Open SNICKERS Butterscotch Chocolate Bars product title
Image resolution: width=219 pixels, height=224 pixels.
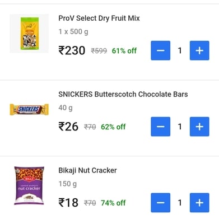coord(123,94)
